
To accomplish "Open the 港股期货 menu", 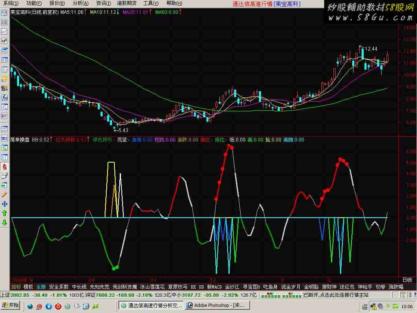I will point(127,3).
